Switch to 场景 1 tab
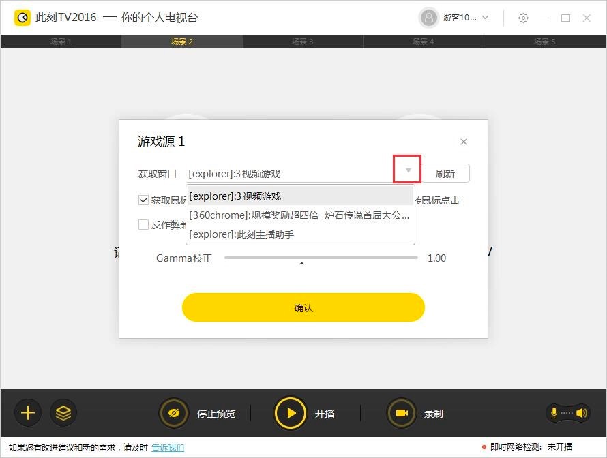Image resolution: width=607 pixels, height=458 pixels. click(x=61, y=41)
